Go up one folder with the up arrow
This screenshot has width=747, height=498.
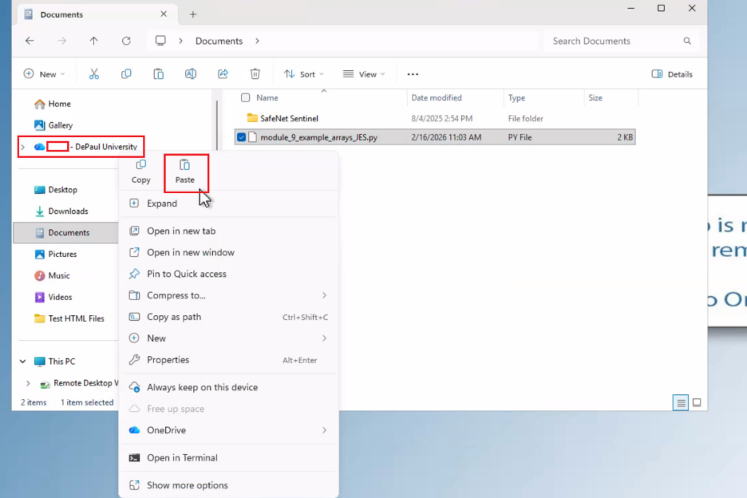point(94,41)
